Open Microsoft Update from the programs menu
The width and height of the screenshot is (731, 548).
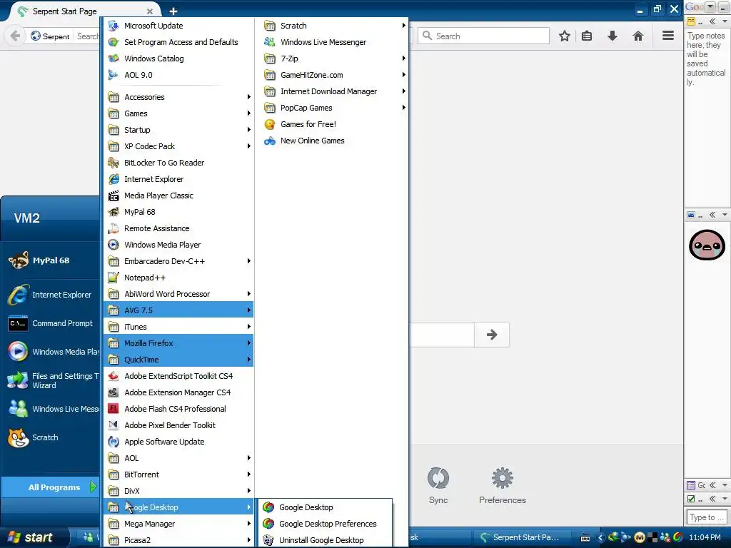tap(178, 26)
